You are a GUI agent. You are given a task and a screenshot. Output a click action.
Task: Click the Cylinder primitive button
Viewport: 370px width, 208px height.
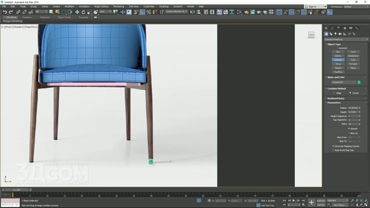pyautogui.click(x=338, y=60)
